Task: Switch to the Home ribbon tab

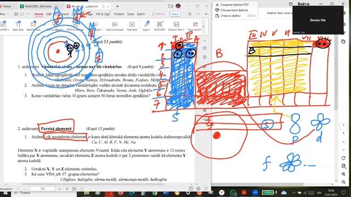Action: [39, 14]
